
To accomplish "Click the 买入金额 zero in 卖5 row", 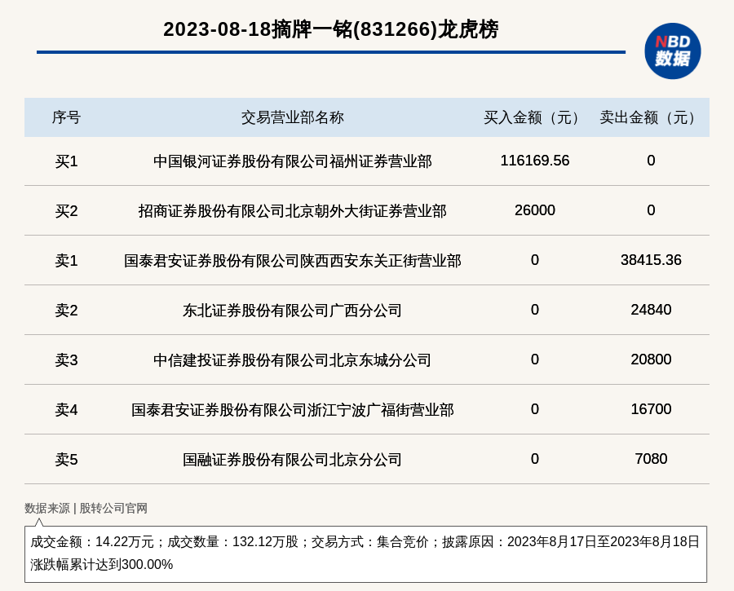I will 534,459.
